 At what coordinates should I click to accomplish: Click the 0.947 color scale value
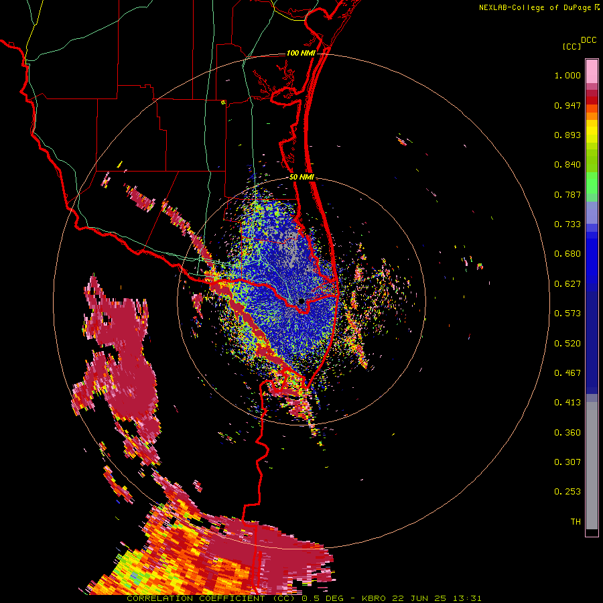pos(567,105)
